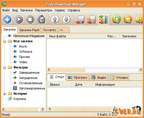Open the Отчет tab
Viewport: 144px width, 118px height.
[56, 77]
